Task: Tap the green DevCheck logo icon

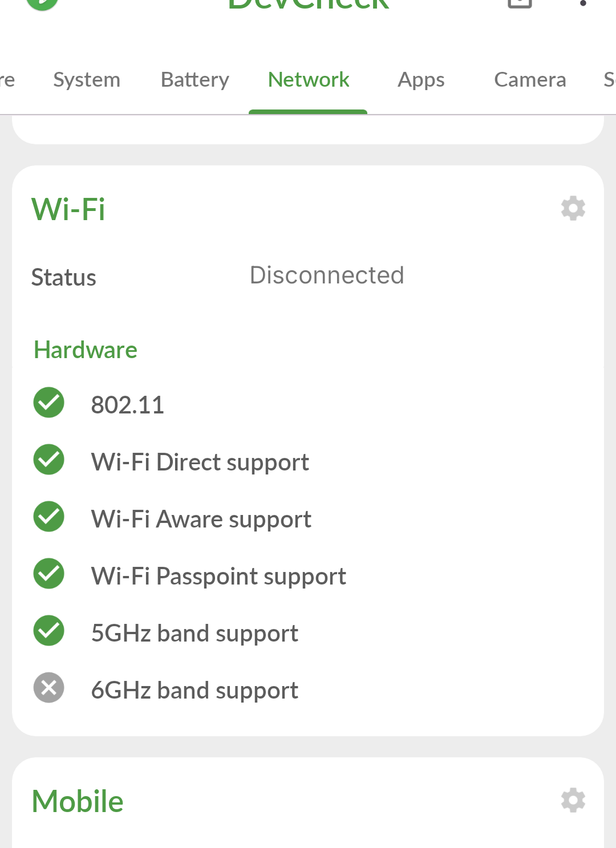Action: click(42, 3)
